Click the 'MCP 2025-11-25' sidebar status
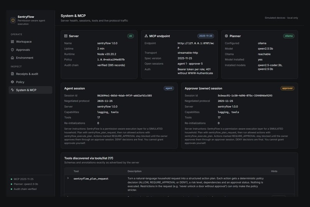The width and height of the screenshot is (310, 207). click(x=23, y=179)
